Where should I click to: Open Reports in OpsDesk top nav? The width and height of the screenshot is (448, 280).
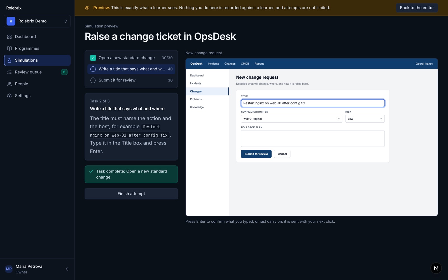click(x=259, y=64)
